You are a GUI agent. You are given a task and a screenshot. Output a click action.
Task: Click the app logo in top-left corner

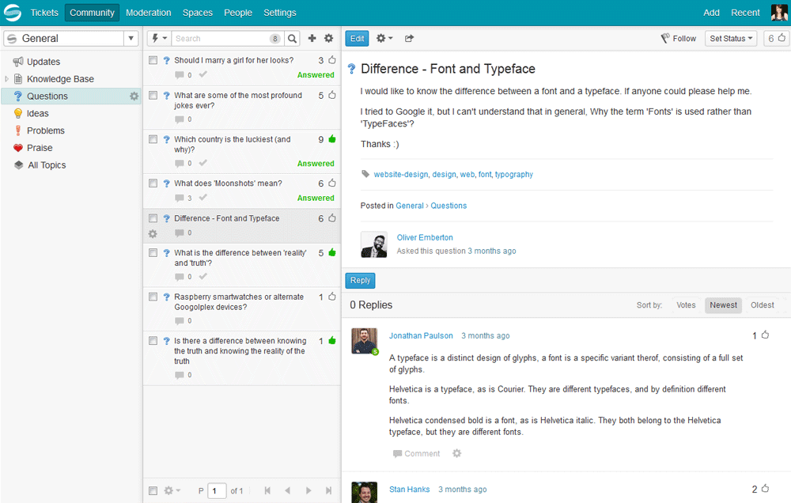pos(13,13)
